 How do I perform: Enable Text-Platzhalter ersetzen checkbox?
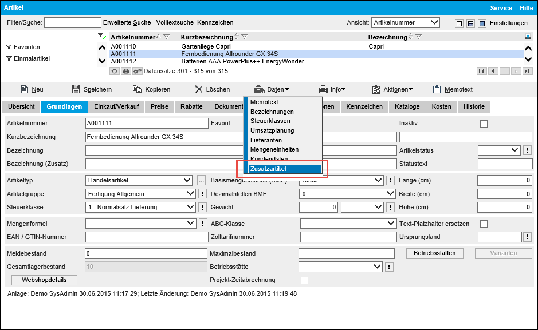(484, 224)
